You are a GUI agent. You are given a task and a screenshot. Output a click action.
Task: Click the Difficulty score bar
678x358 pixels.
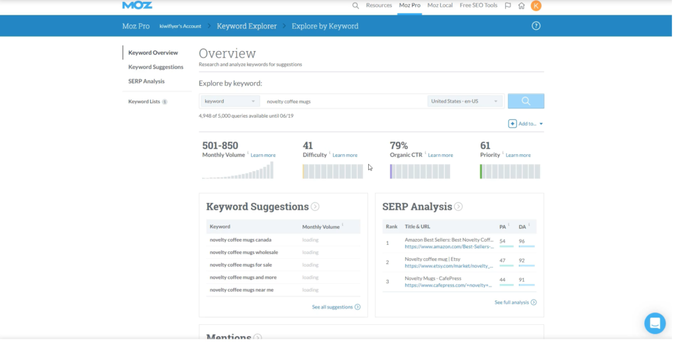pyautogui.click(x=332, y=171)
